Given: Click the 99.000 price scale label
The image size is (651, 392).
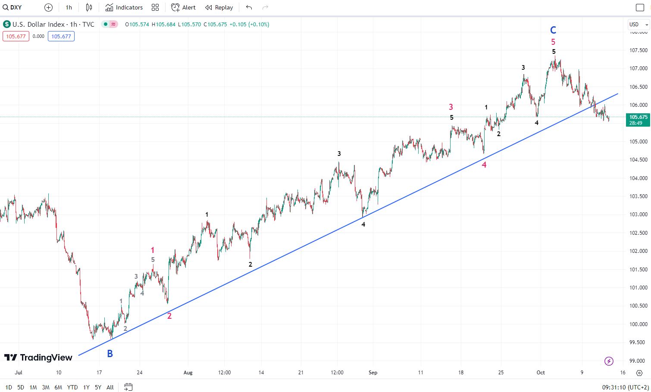Looking at the screenshot, I should point(638,361).
